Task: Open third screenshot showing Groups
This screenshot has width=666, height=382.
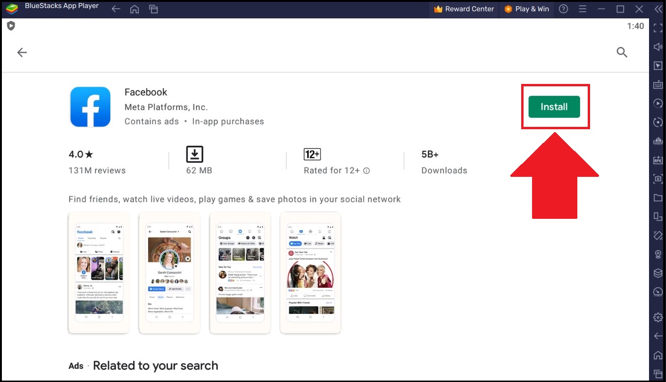Action: pyautogui.click(x=240, y=273)
